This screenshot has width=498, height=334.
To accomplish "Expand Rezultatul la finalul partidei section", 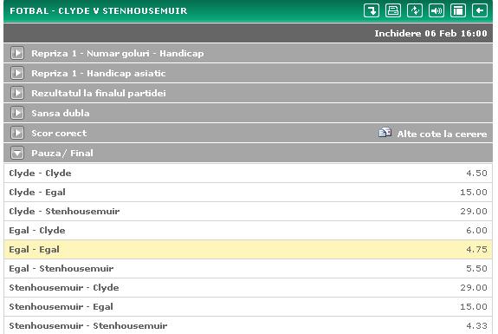I will pyautogui.click(x=17, y=93).
